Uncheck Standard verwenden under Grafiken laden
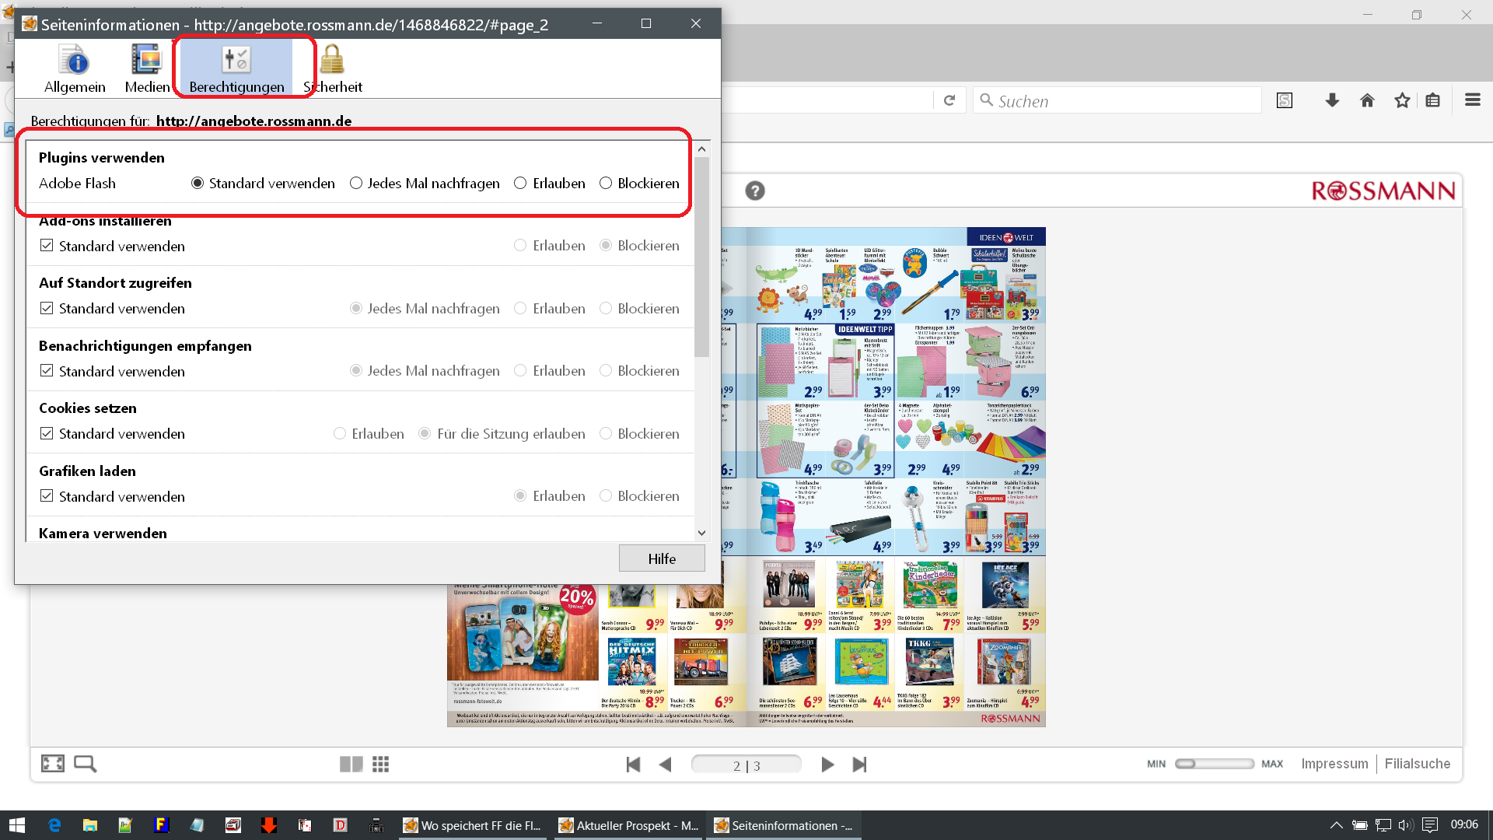This screenshot has height=840, width=1493. [47, 496]
